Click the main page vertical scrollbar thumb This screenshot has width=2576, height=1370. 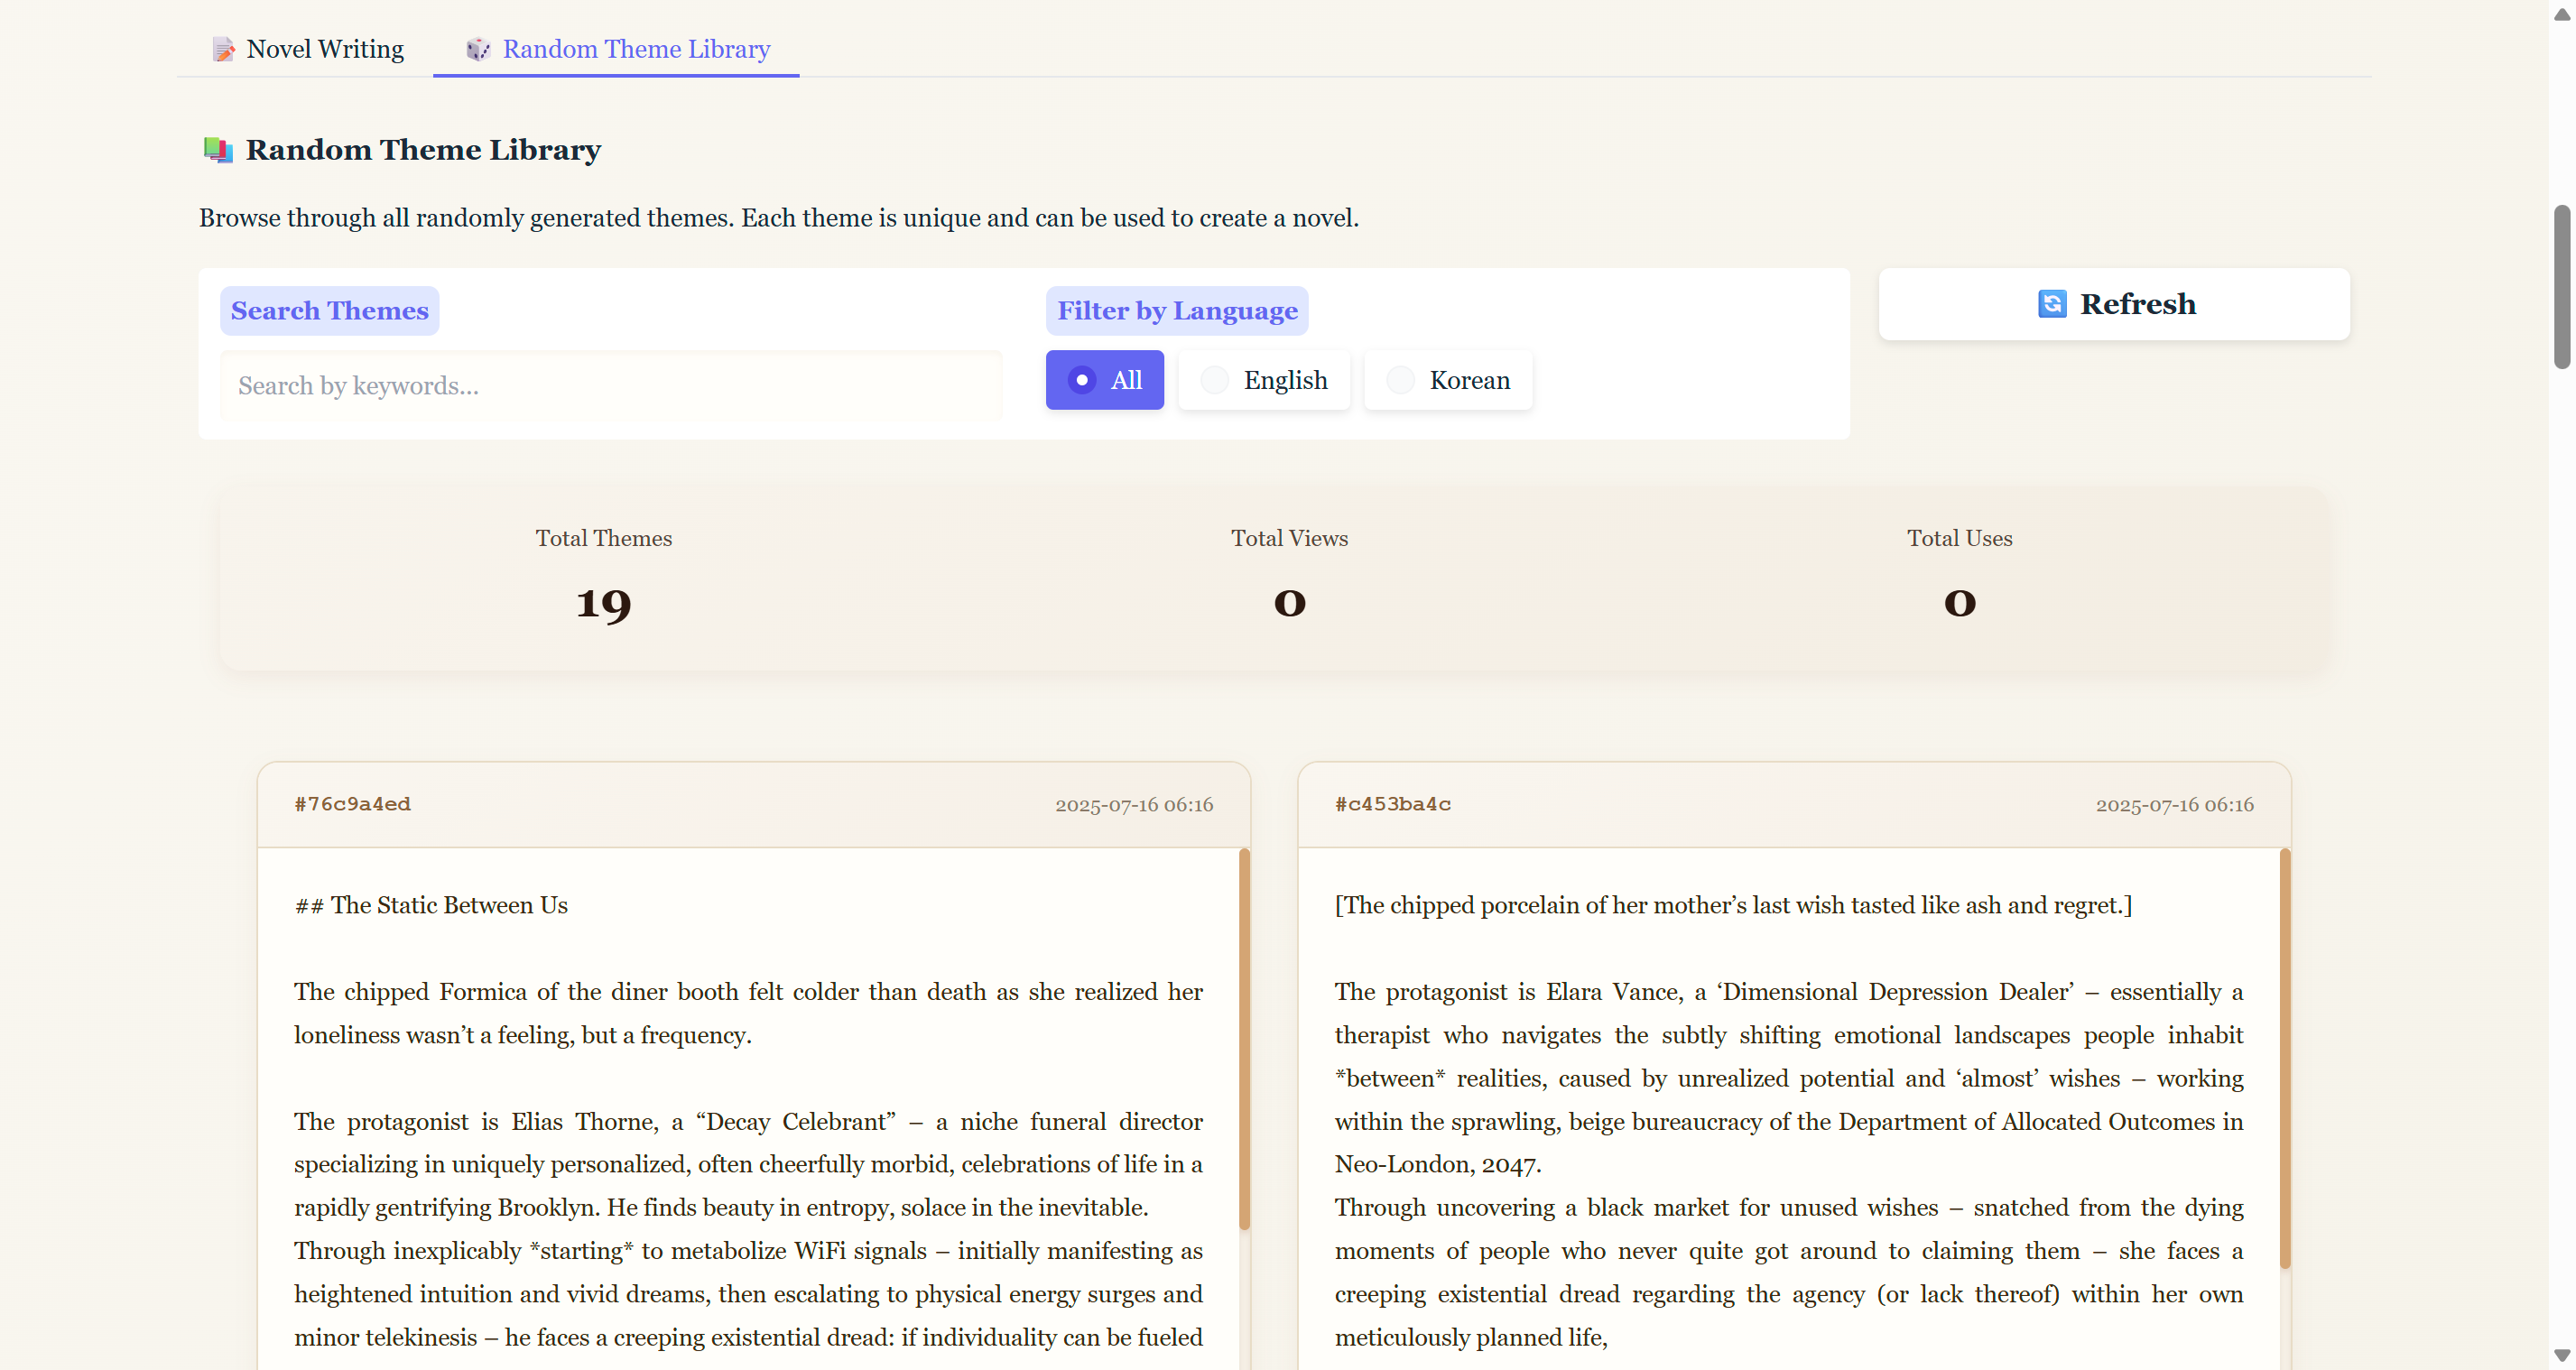2561,287
